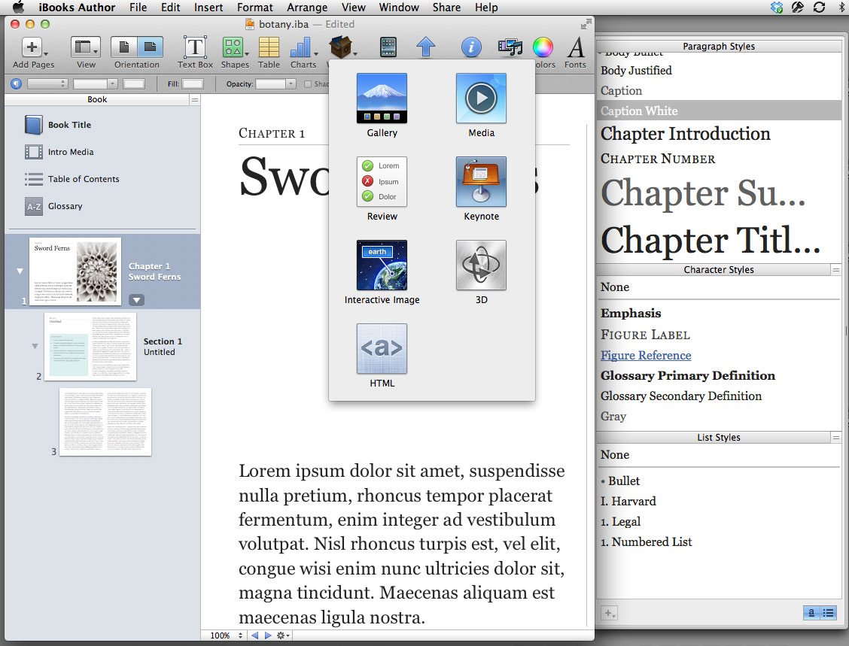Switch to portrait orientation
Screen dimensions: 849x646
[124, 47]
